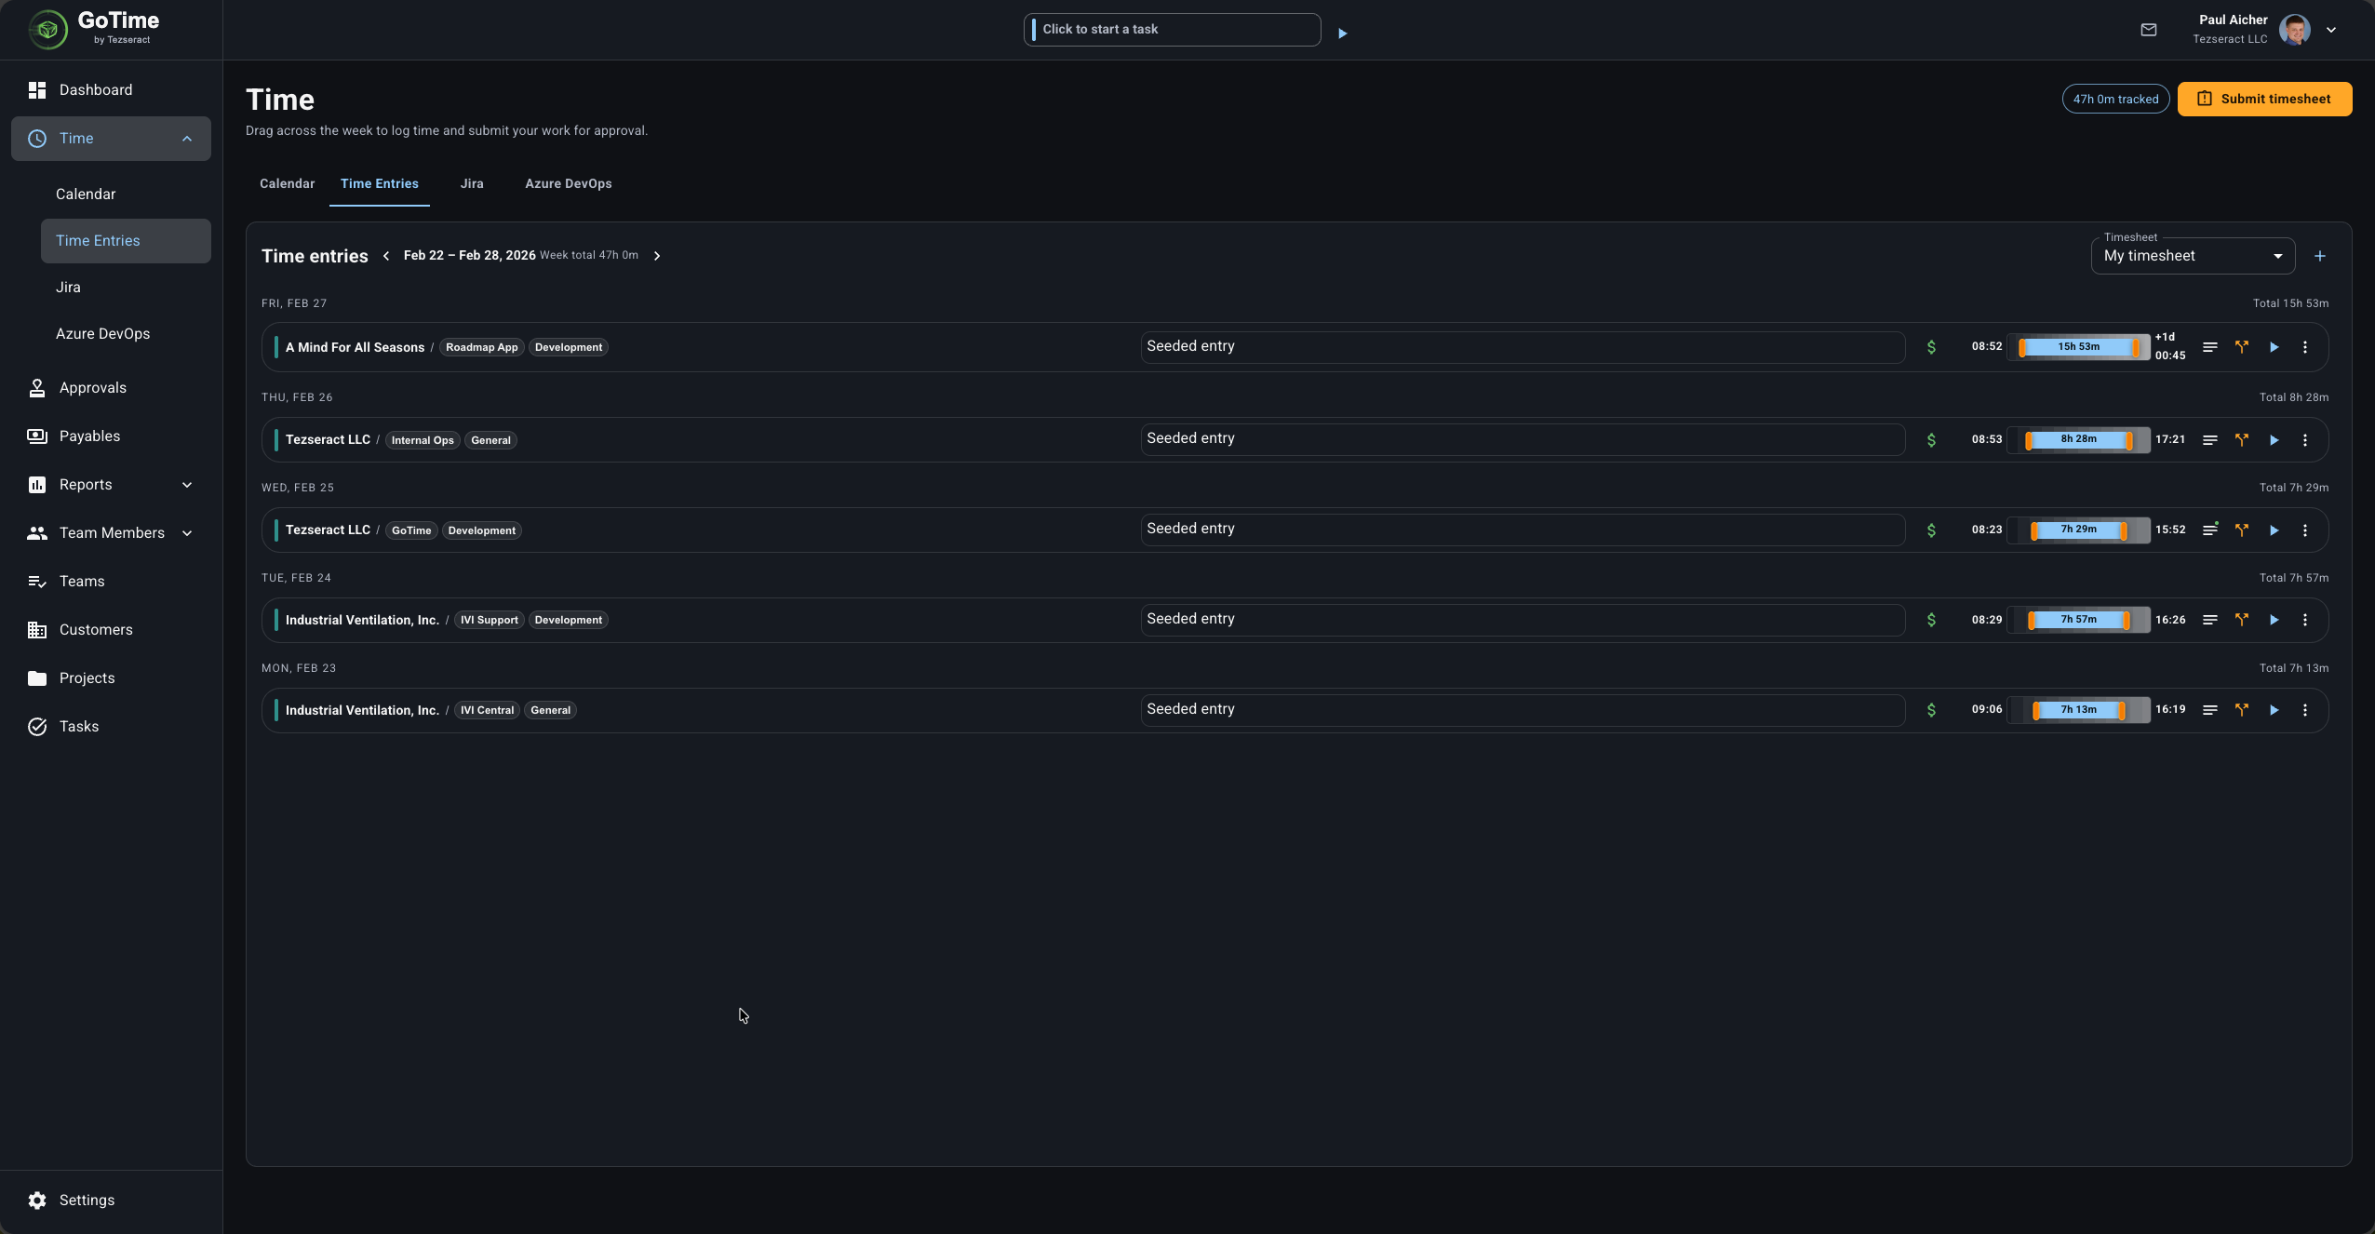
Task: Collapse the Time sidebar section
Action: coord(187,139)
